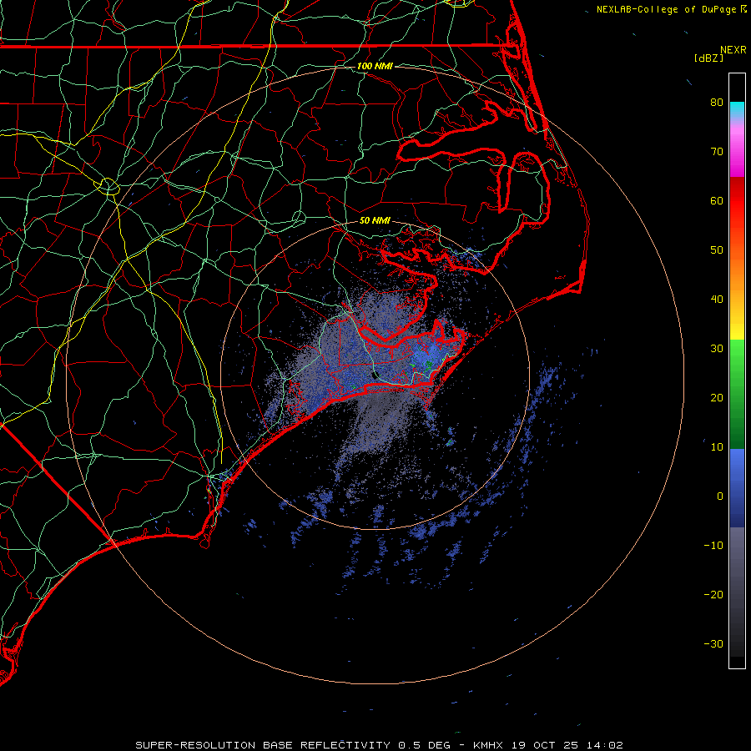Click the KMHX radar site identifier
The height and width of the screenshot is (751, 751).
(488, 745)
